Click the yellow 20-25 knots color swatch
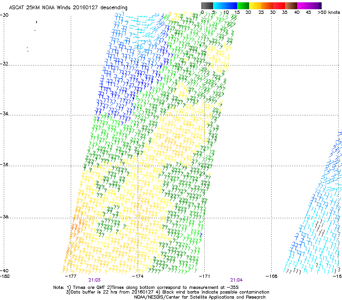 (255, 6)
